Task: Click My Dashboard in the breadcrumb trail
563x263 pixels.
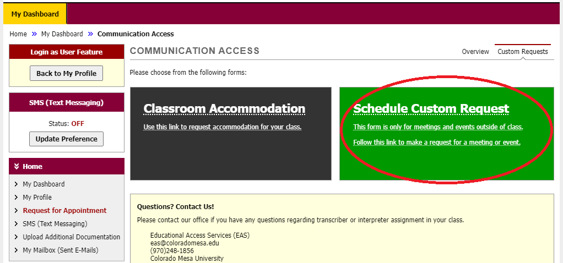Action: [x=62, y=34]
